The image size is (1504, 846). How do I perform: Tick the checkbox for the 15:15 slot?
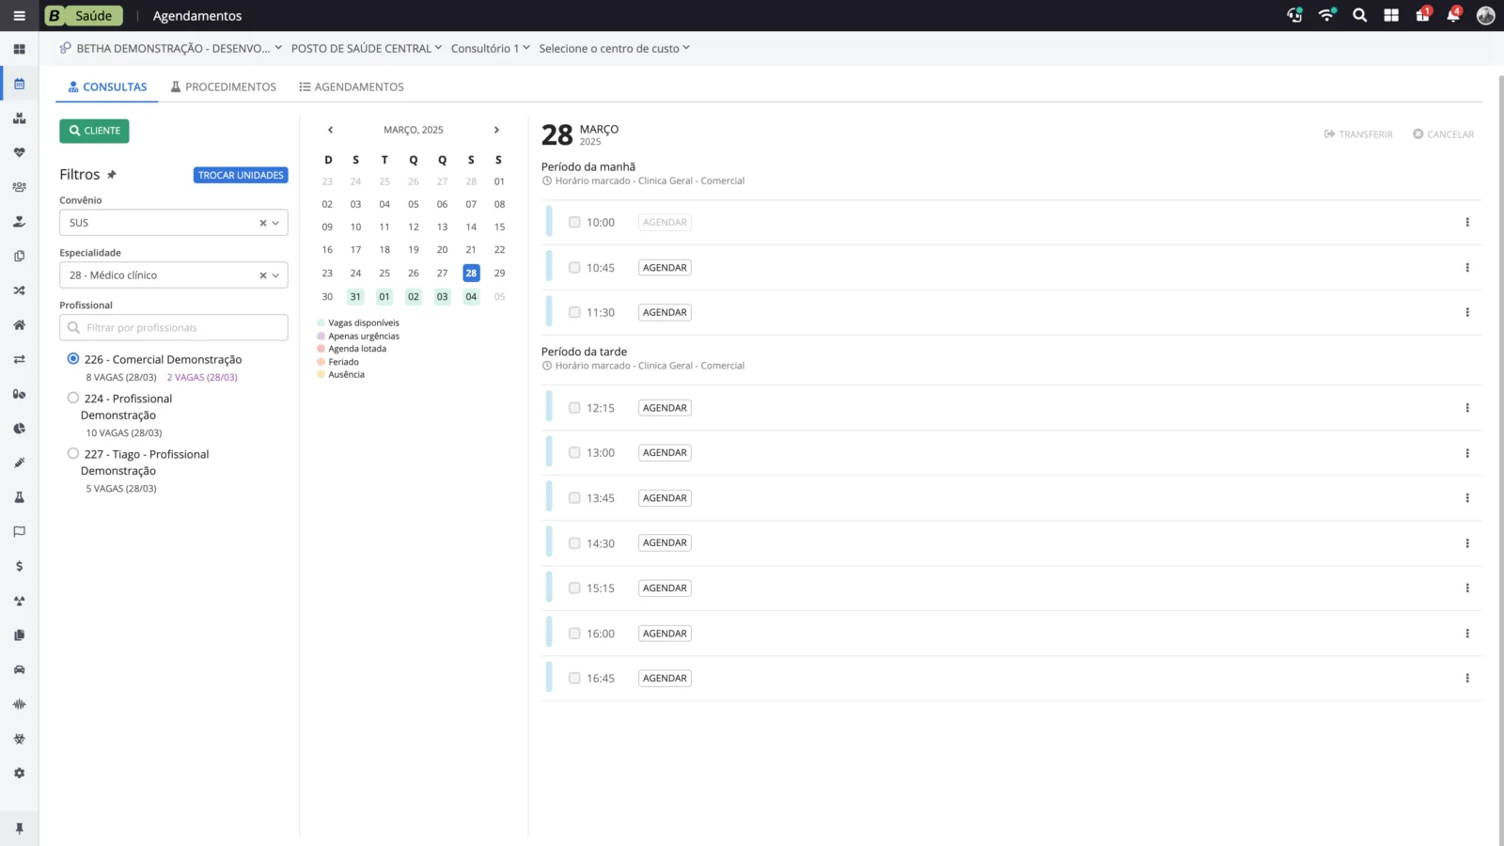tap(574, 587)
